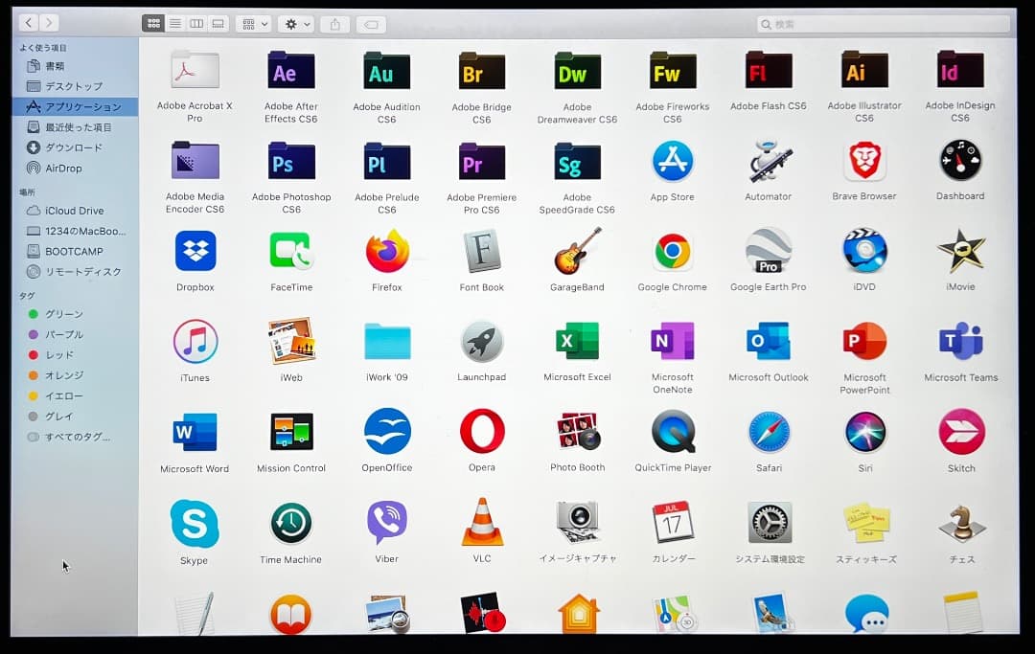This screenshot has width=1035, height=654.
Task: Go back with the back arrow button
Action: 29,22
